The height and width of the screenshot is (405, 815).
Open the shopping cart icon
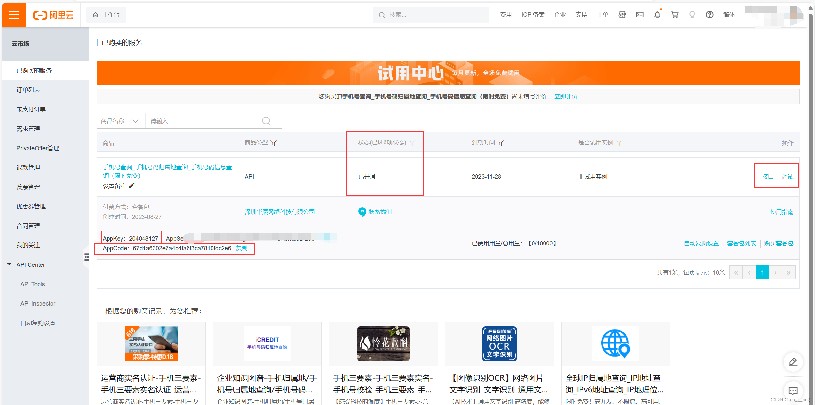(674, 15)
